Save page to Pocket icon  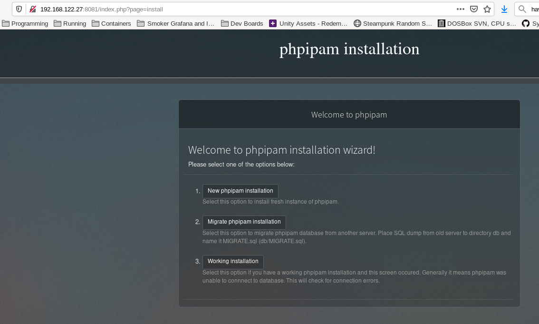[474, 10]
